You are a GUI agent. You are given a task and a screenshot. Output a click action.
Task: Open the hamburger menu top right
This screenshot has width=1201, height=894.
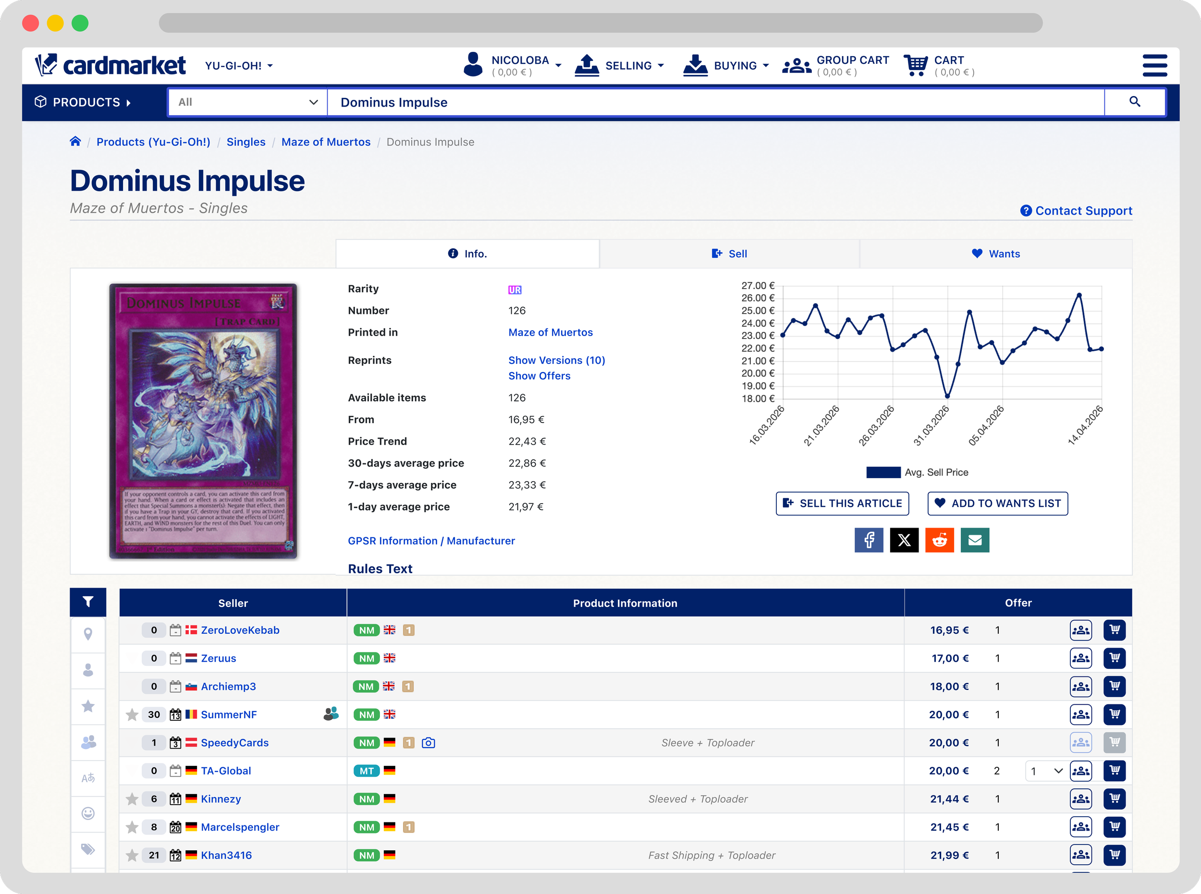[x=1154, y=65]
